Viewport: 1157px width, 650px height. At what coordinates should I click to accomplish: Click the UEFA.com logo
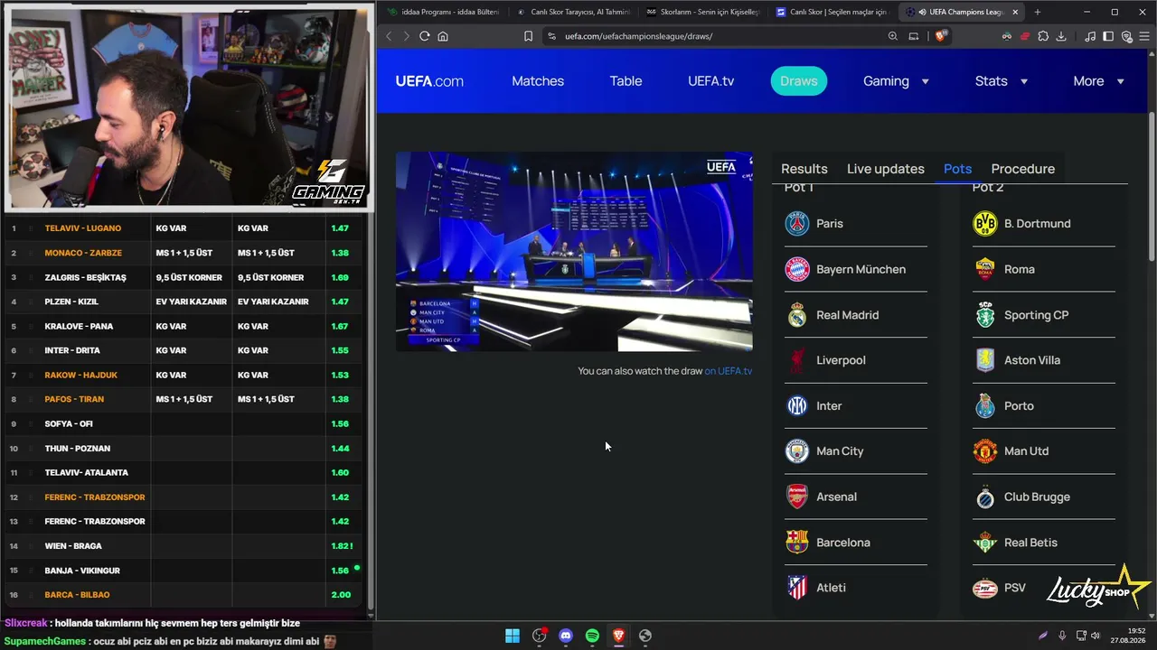pyautogui.click(x=429, y=81)
